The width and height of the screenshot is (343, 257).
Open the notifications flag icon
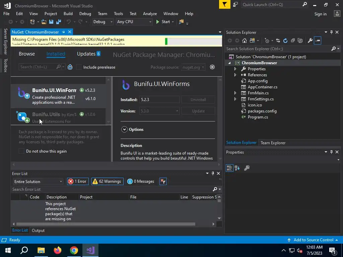point(224,4)
